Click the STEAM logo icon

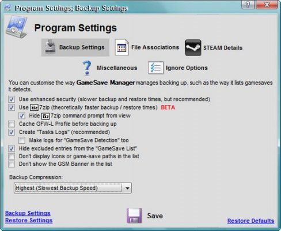pos(193,47)
